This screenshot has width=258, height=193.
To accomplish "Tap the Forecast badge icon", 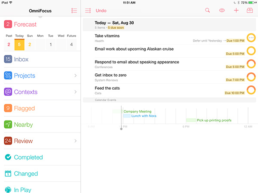I will coord(8,24).
